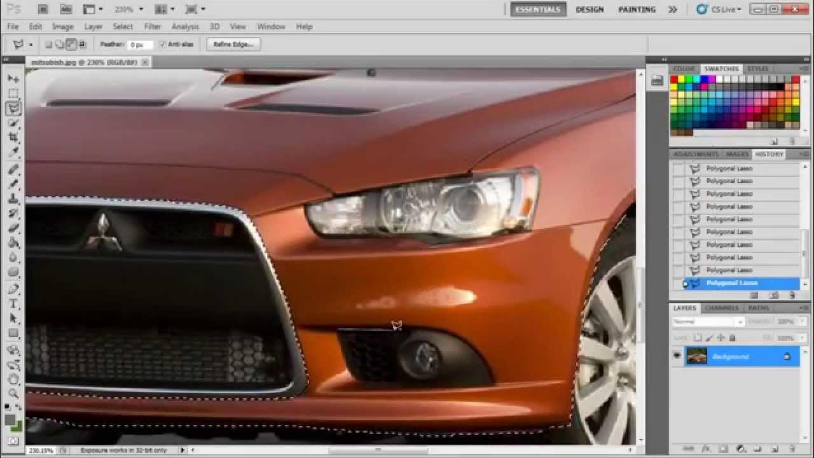814x458 pixels.
Task: Select the Polygonal Lasso tool in toolbox
Action: [13, 109]
